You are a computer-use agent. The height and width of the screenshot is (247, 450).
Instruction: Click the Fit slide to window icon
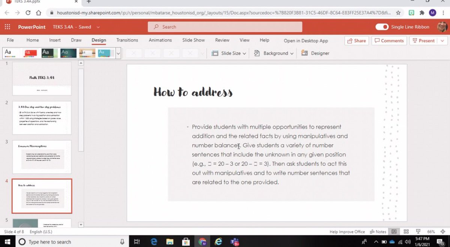coord(443,232)
